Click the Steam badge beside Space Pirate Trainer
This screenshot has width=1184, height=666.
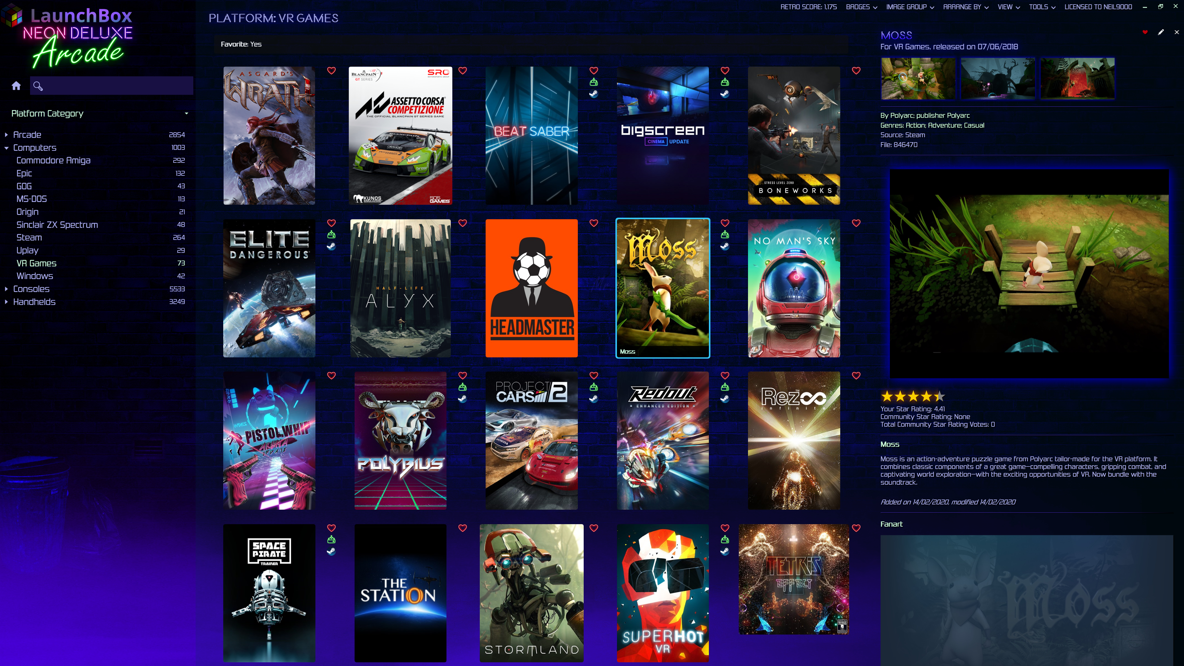[331, 552]
